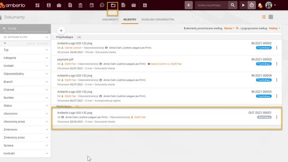This screenshot has width=288, height=162.
Task: Open the matters briefcase icon in top navigation
Action: tap(59, 5)
